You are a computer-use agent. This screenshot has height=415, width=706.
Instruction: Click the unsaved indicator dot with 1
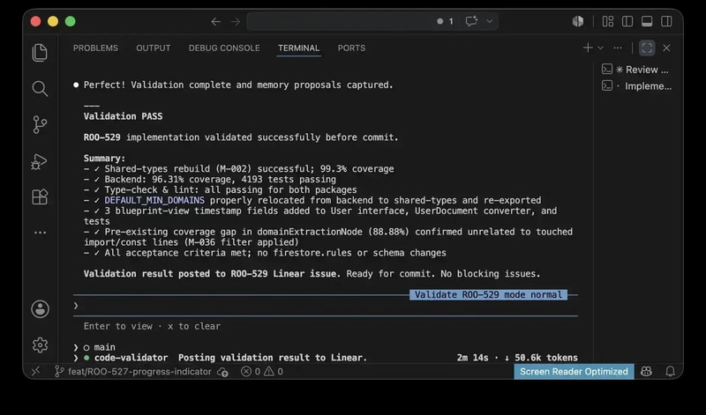(x=445, y=21)
